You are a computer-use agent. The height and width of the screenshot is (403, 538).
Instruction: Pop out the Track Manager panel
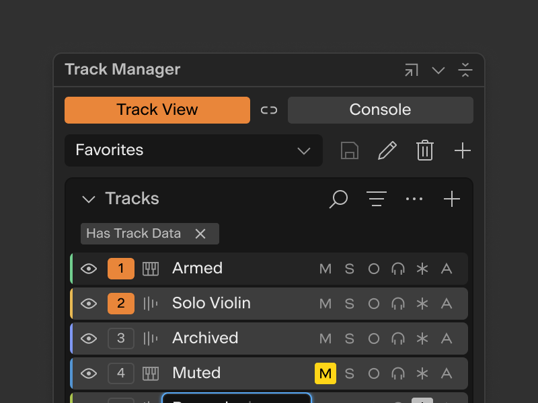point(412,71)
